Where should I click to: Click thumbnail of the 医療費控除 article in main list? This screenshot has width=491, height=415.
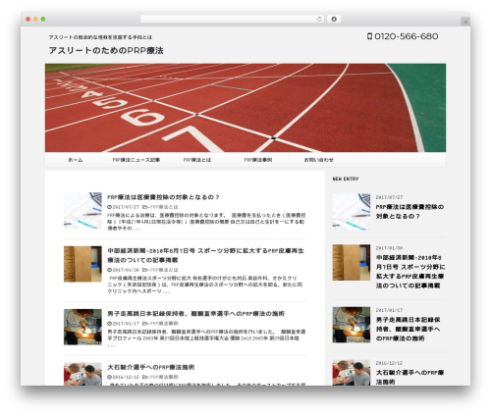pyautogui.click(x=82, y=210)
